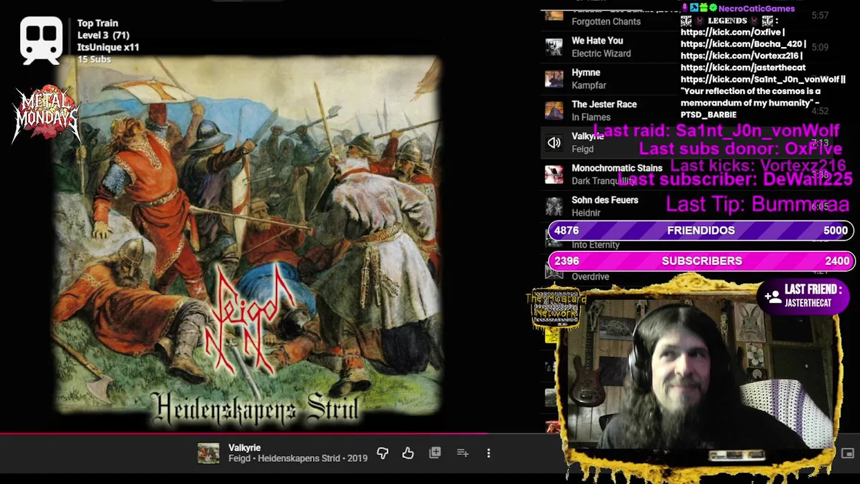860x484 pixels.
Task: Play The Jester Race from the queue
Action: coord(604,104)
